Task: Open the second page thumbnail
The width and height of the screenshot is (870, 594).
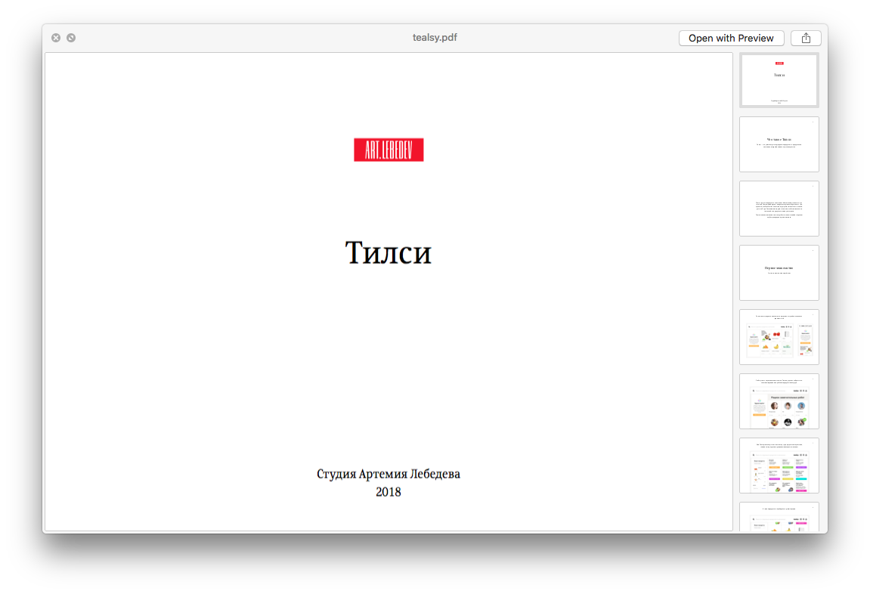Action: pos(779,144)
